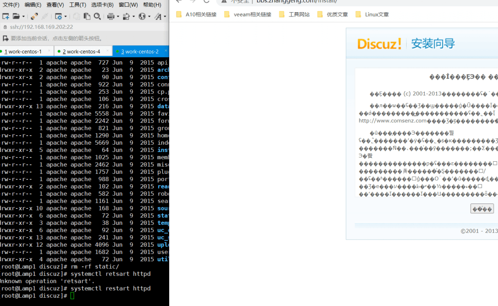Click the Font letter A icon
The width and height of the screenshot is (498, 306).
pos(158,16)
